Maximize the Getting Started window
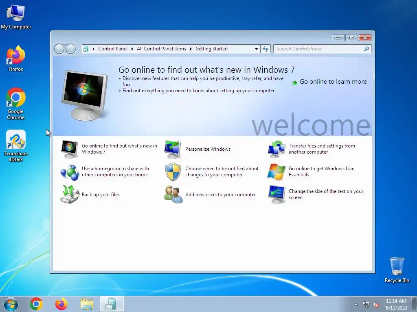The image size is (417, 312). 351,38
